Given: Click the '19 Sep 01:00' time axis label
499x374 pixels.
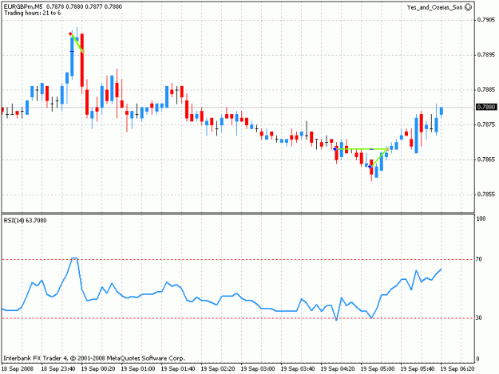Looking at the screenshot, I should pos(138,368).
